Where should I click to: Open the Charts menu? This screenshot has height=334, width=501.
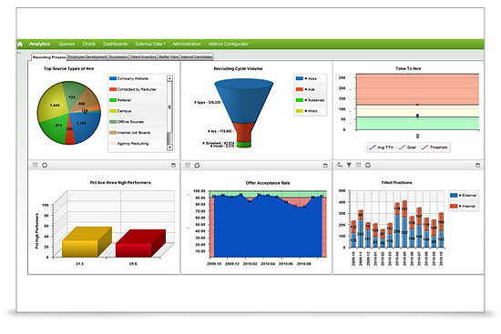89,44
